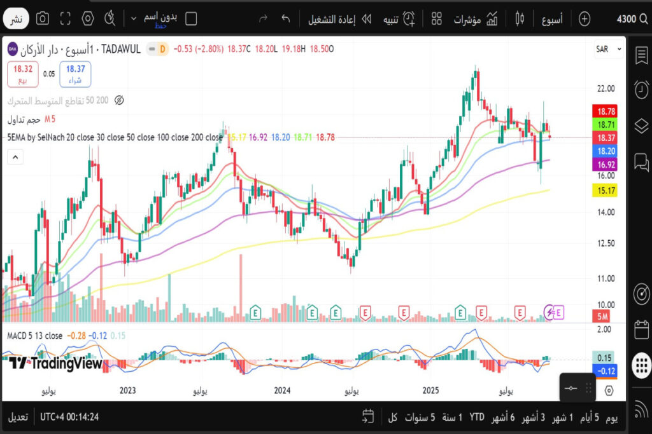Open the SAR currency dropdown
Viewport: 652px width, 434px height.
click(x=607, y=49)
